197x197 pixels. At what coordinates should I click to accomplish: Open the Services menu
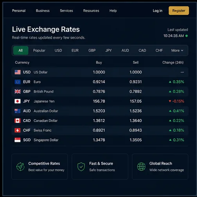click(66, 11)
